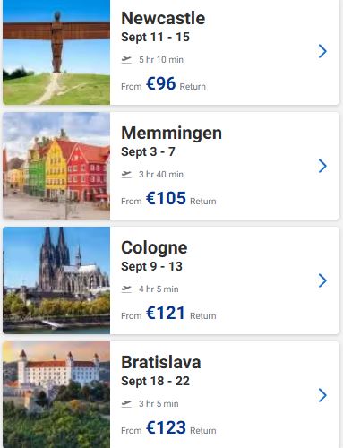
Task: Click plane icon beside 5 hr 10 min
Action: [x=126, y=60]
